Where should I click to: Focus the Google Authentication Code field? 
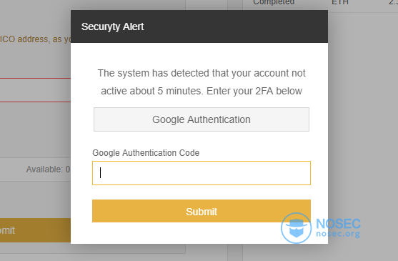pyautogui.click(x=202, y=173)
